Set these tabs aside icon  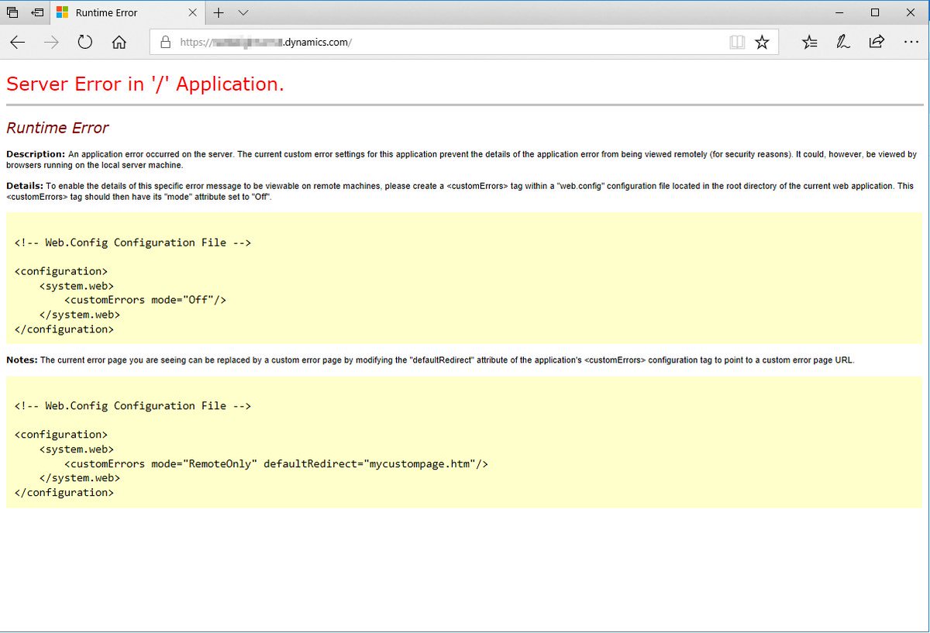pyautogui.click(x=37, y=12)
